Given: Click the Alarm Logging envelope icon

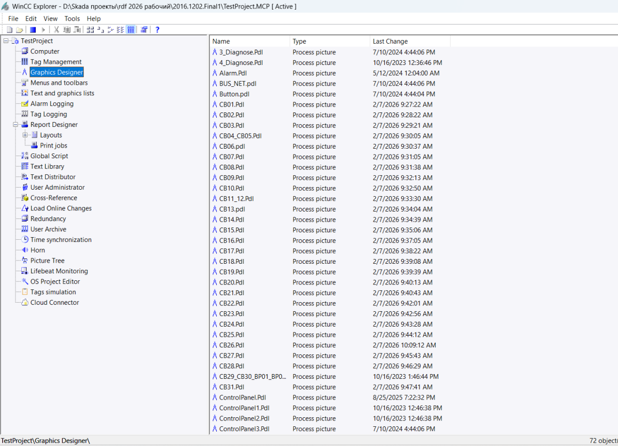Looking at the screenshot, I should point(25,104).
